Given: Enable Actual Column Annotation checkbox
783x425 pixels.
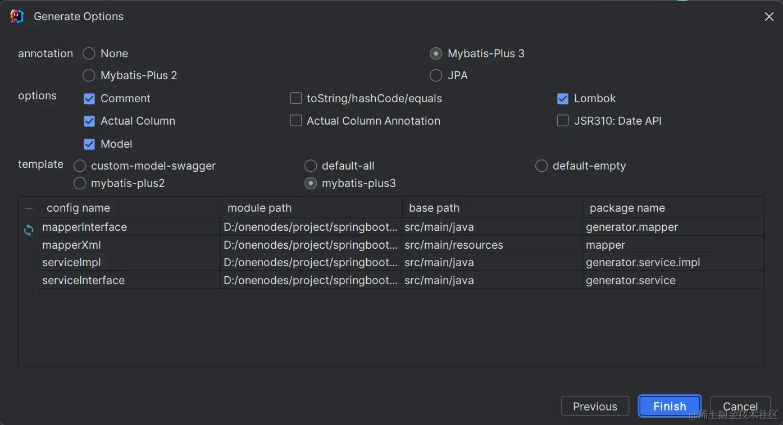Looking at the screenshot, I should pyautogui.click(x=296, y=121).
